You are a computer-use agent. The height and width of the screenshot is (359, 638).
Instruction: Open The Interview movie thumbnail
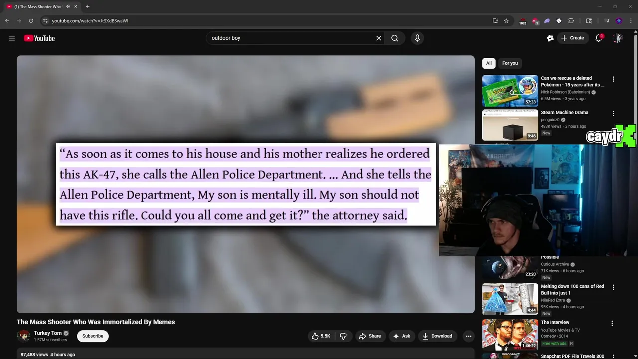coord(510,334)
